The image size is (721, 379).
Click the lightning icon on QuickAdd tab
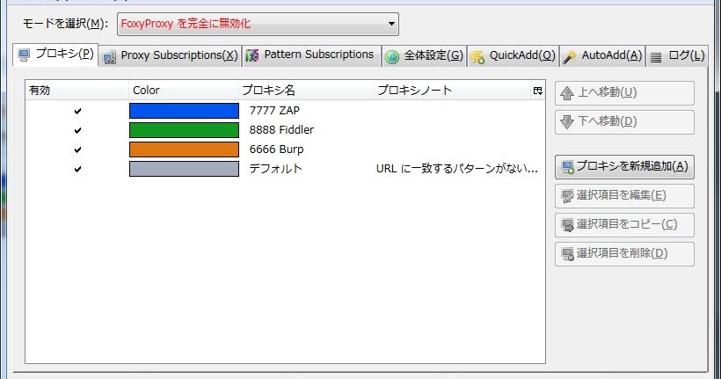click(477, 57)
